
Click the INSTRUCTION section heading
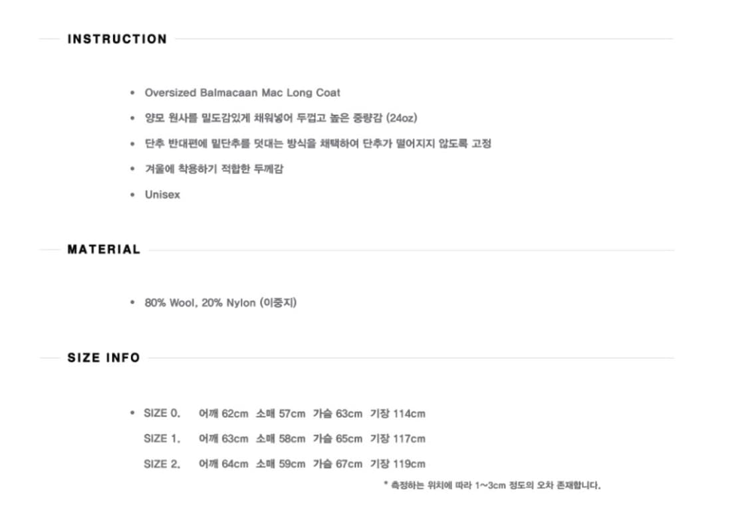117,39
